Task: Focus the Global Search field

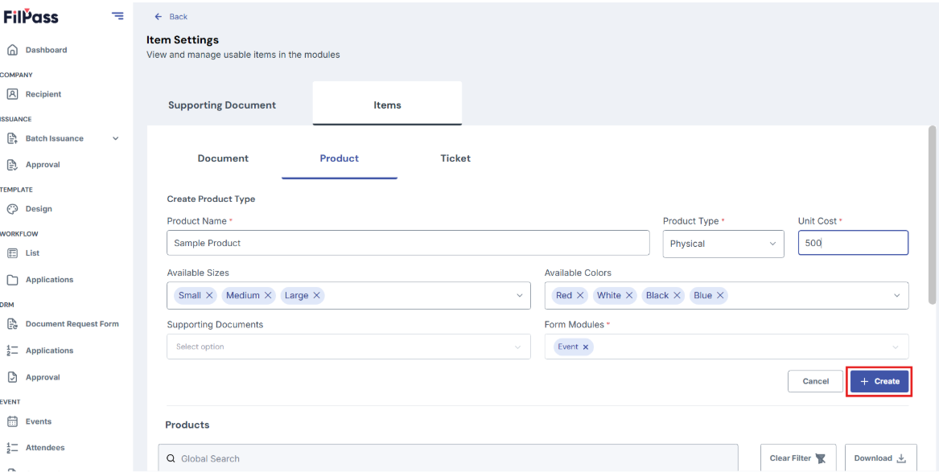Action: [x=448, y=458]
